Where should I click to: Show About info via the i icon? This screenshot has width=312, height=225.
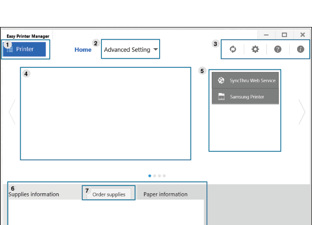coord(300,49)
